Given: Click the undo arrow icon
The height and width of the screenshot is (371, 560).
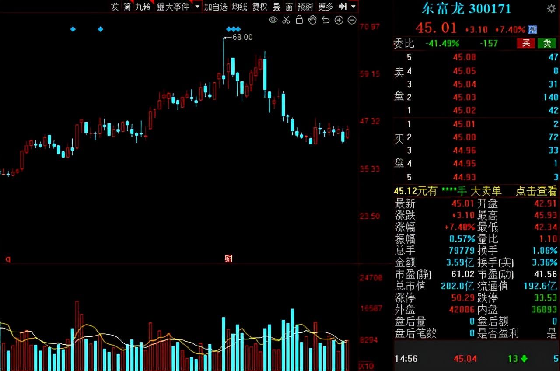Looking at the screenshot, I should [325, 20].
